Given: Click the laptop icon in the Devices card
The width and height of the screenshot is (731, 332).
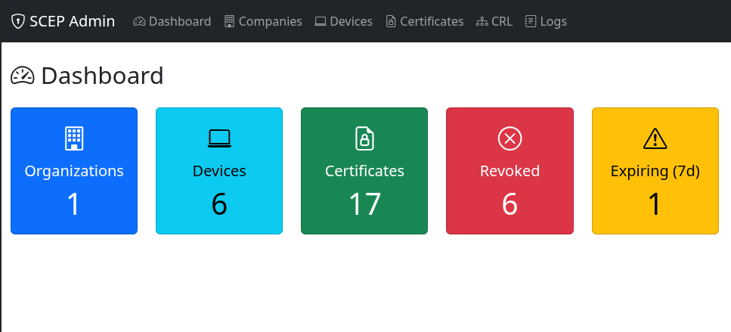Looking at the screenshot, I should (x=219, y=138).
